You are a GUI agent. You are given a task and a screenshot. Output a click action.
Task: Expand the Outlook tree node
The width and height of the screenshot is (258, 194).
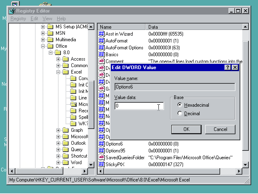point(58,143)
